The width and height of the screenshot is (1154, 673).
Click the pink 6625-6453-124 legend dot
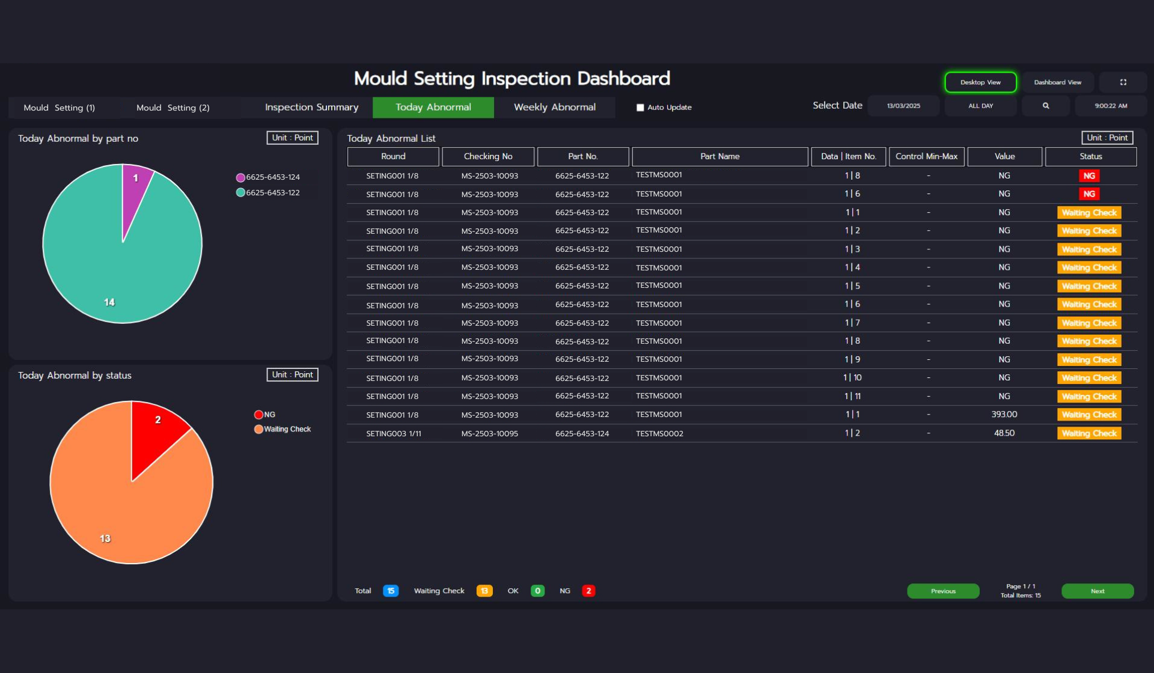(240, 177)
